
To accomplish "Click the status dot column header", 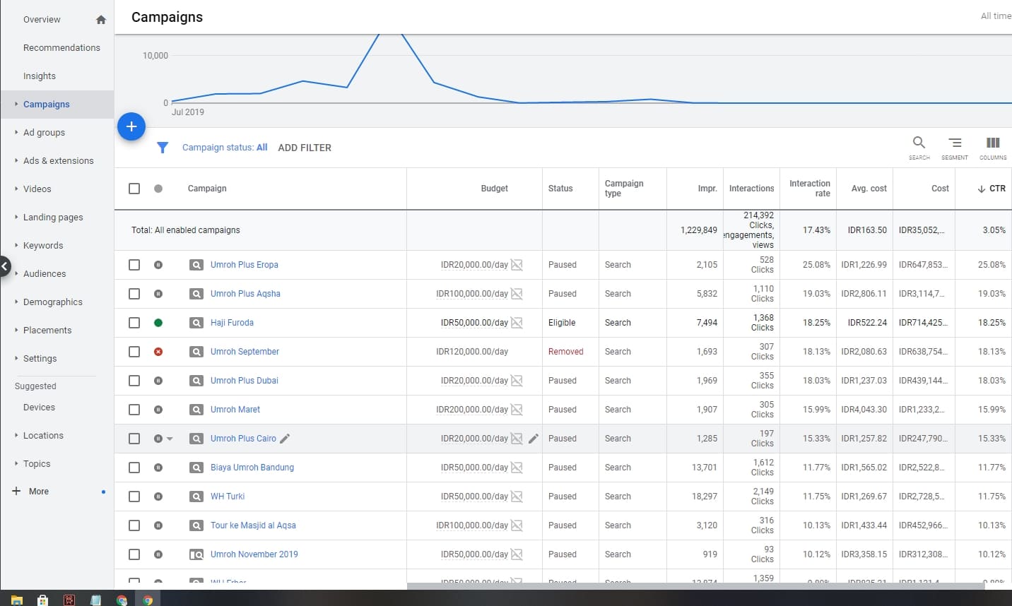I will point(158,189).
